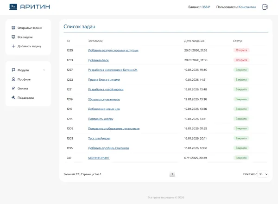Click the Модули flag icon
This screenshot has height=204, width=278.
(13, 70)
